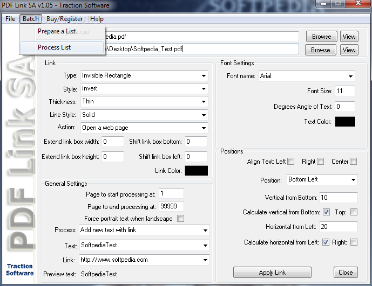Open the Link Color swatch
Screen dimensions: 372x286
(196, 170)
